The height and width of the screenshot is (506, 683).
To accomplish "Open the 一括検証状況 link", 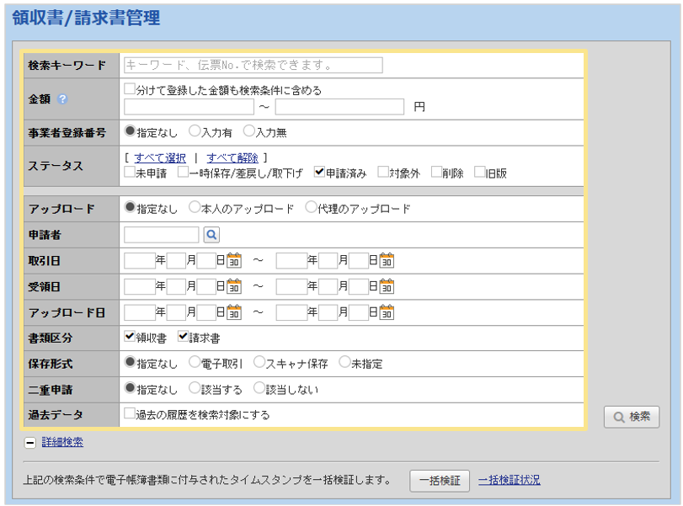I will click(509, 481).
